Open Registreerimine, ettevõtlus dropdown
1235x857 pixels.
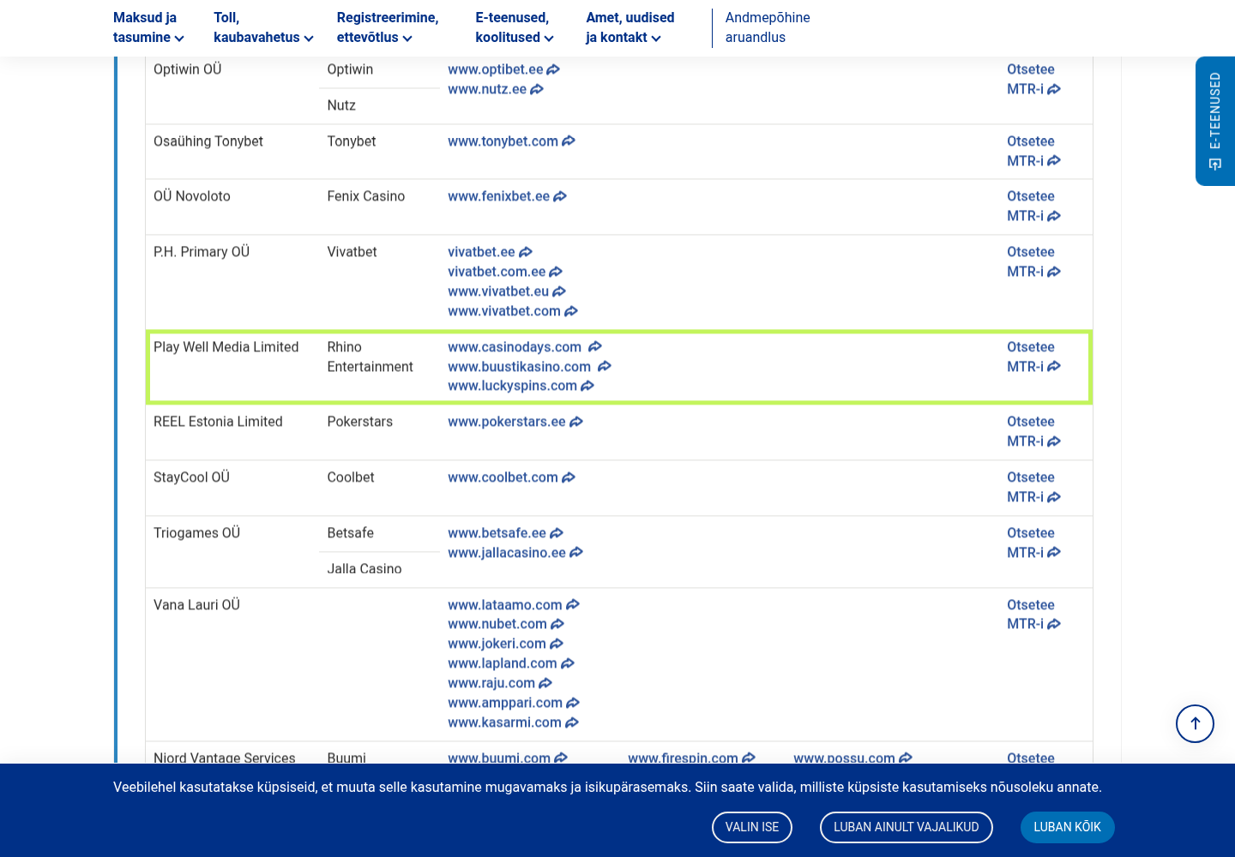[x=388, y=27]
